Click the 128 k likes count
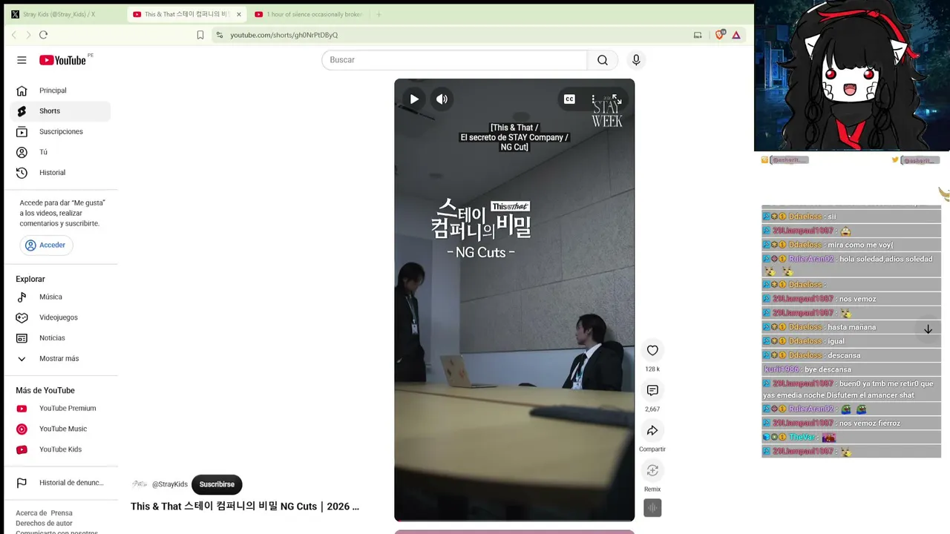 (652, 369)
